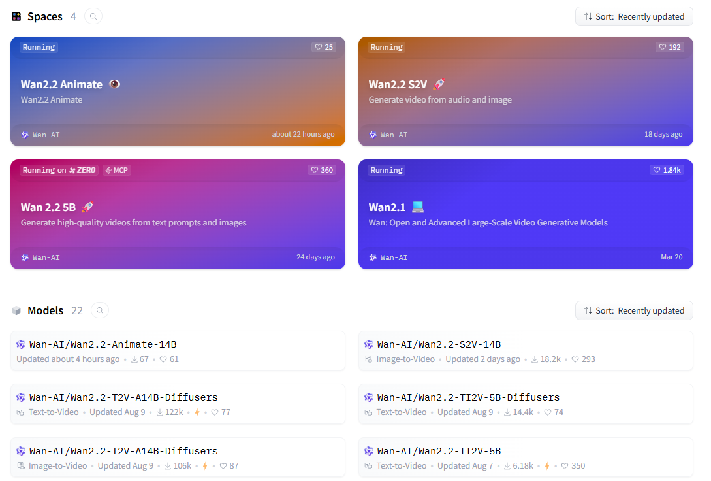
Task: Click the heart icon on Wan2.2-S2V-14B model
Action: click(575, 359)
